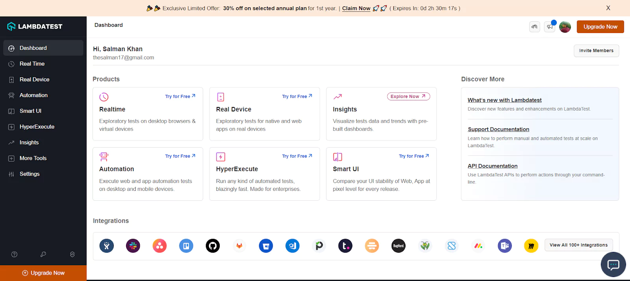Image resolution: width=630 pixels, height=281 pixels.
Task: Open the Mantis integration icon
Action: (x=425, y=246)
